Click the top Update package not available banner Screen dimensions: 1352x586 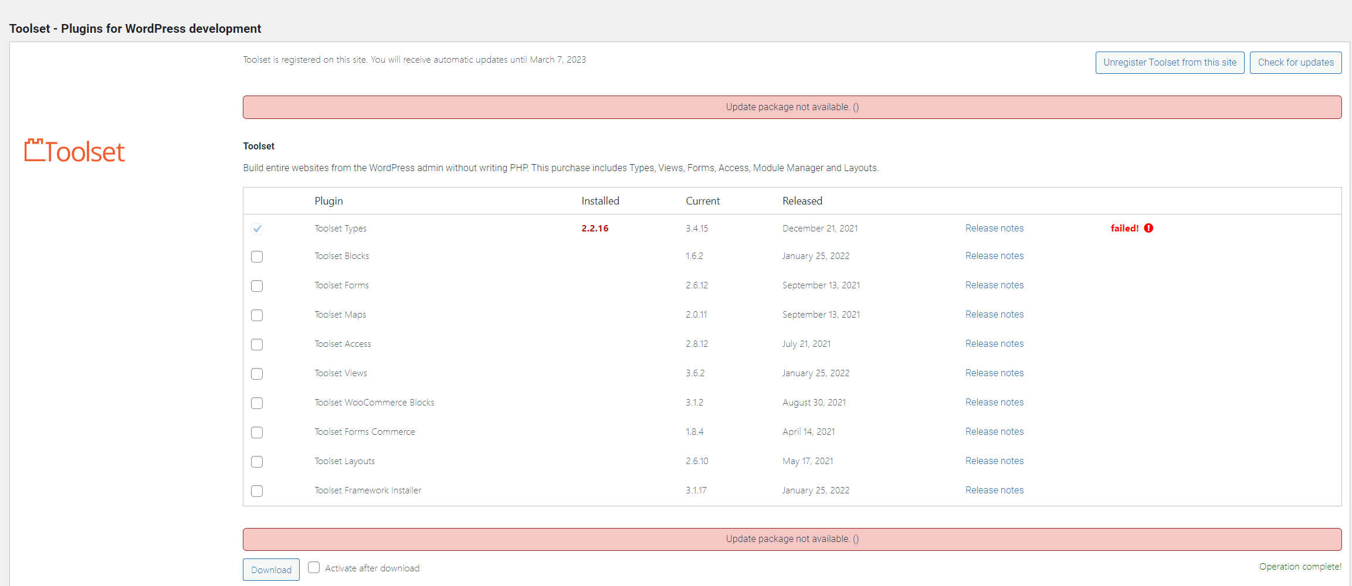coord(792,107)
